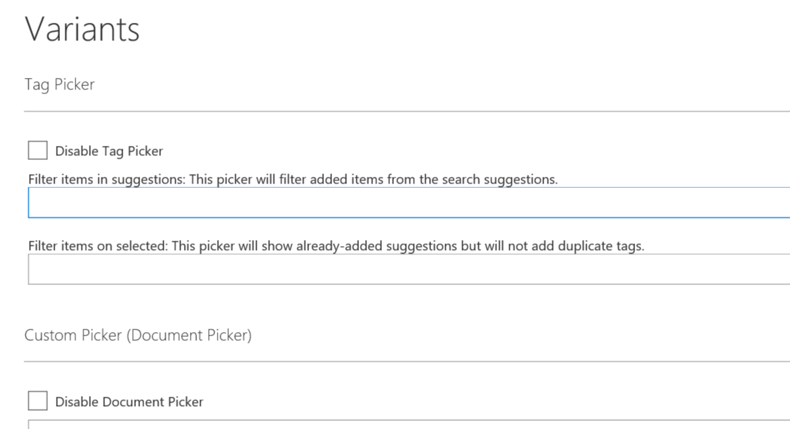
Task: Click the Disable Document Picker label text
Action: 130,401
